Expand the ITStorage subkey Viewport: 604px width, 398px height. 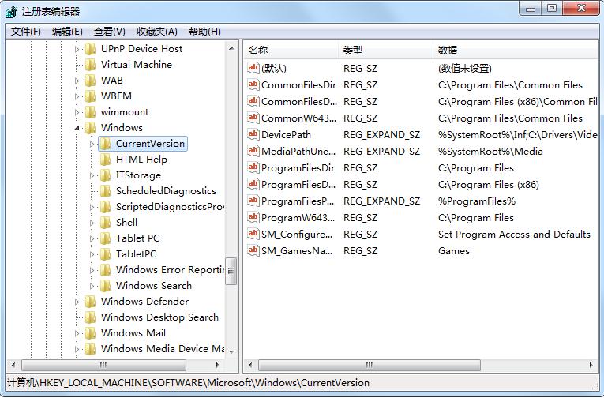tap(92, 175)
